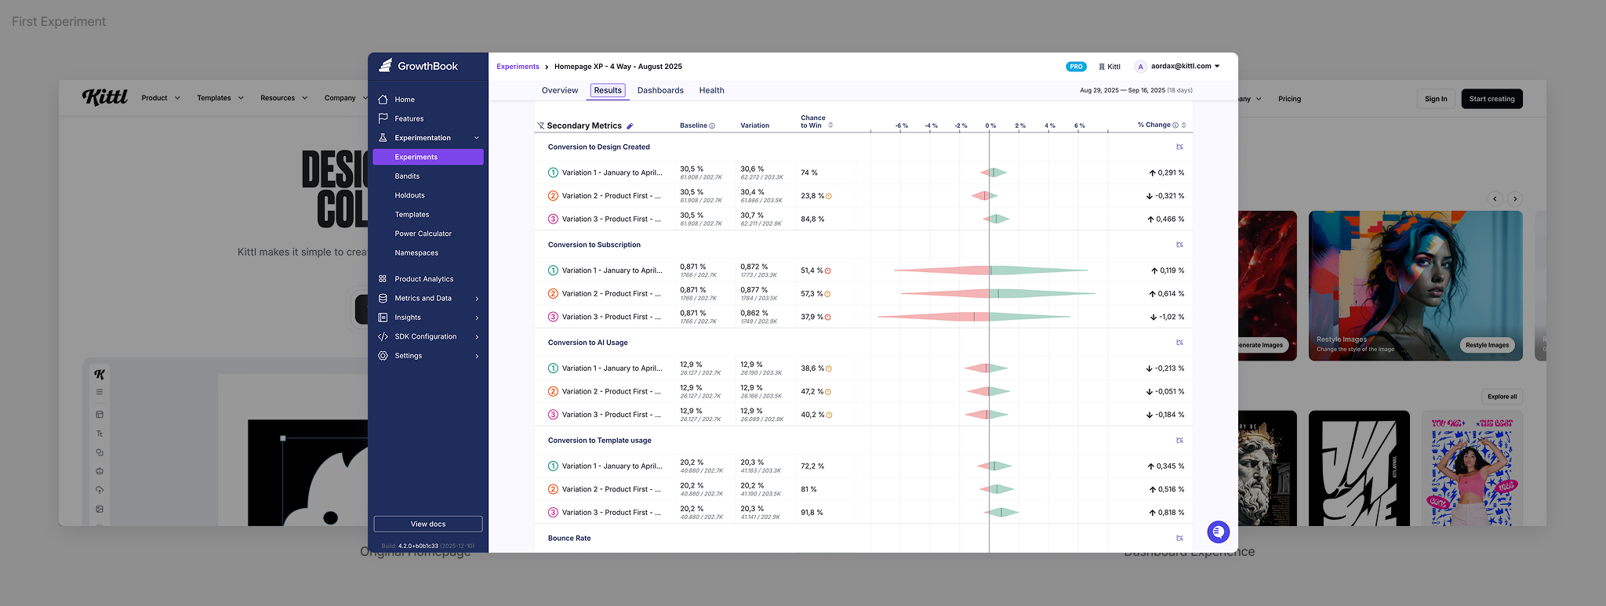Click icon on Conversion to Design Created row
This screenshot has width=1606, height=606.
[x=1179, y=147]
